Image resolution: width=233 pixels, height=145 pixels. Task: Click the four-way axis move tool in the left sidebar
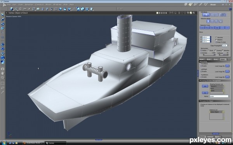[3, 49]
